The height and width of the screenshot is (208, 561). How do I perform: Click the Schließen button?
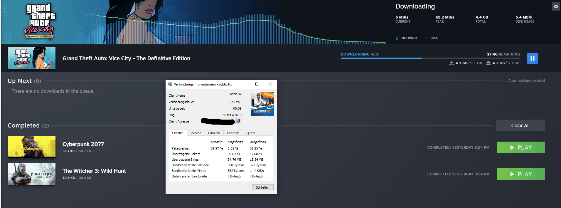[263, 187]
